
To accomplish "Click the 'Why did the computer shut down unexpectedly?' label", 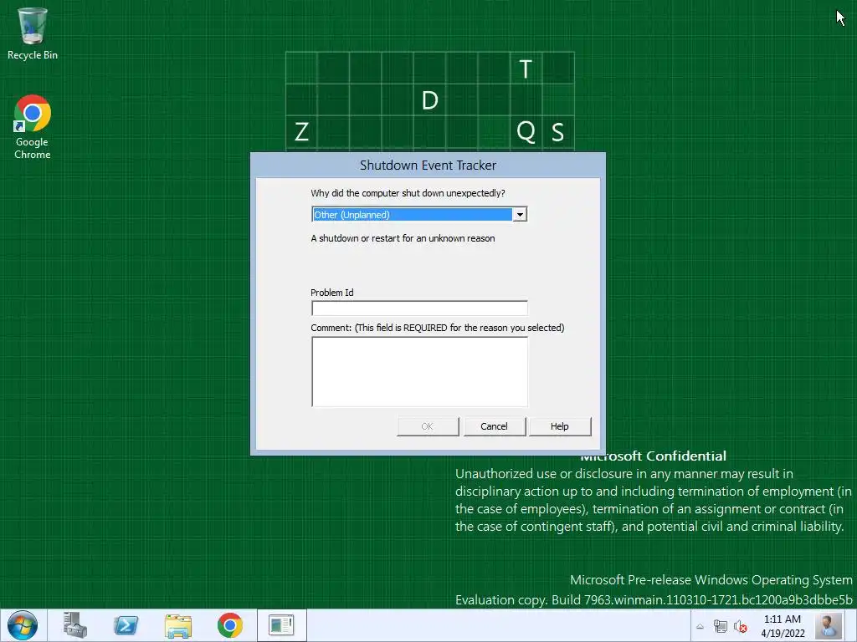I will pyautogui.click(x=408, y=193).
